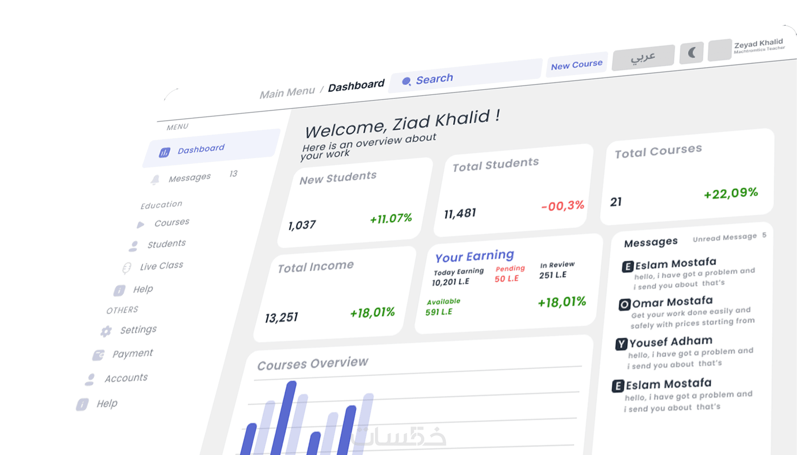Click the +22,09% change figure
Viewport: 797px width, 455px height.
click(731, 193)
